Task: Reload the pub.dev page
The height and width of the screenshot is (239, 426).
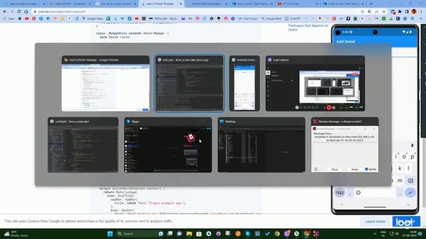Action: pos(19,12)
